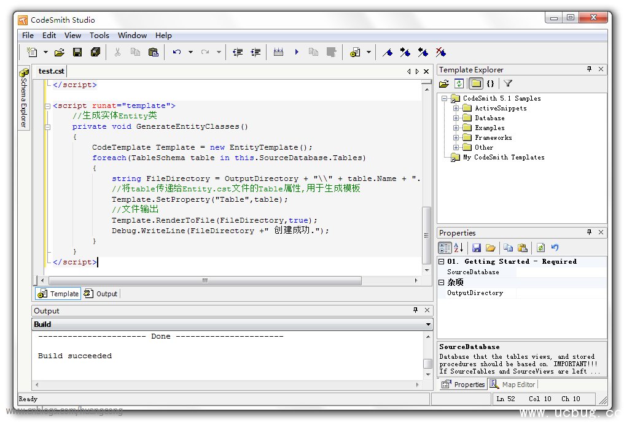Viewport: 624px width, 422px height.
Task: Collapse the script block fold marker
Action: [48, 106]
